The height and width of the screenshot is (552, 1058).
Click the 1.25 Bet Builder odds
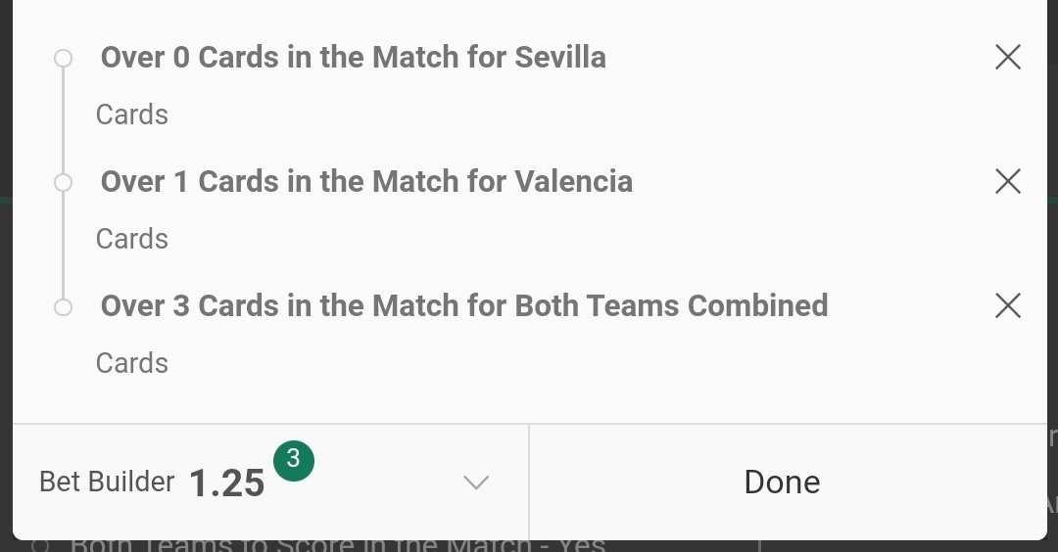tap(226, 483)
